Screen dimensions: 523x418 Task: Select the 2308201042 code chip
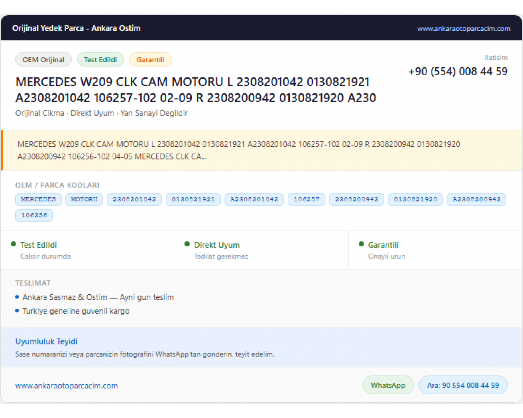tap(134, 200)
